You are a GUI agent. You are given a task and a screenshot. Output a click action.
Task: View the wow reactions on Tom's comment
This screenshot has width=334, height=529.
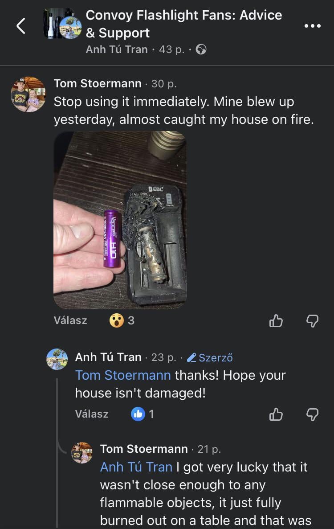(x=122, y=320)
